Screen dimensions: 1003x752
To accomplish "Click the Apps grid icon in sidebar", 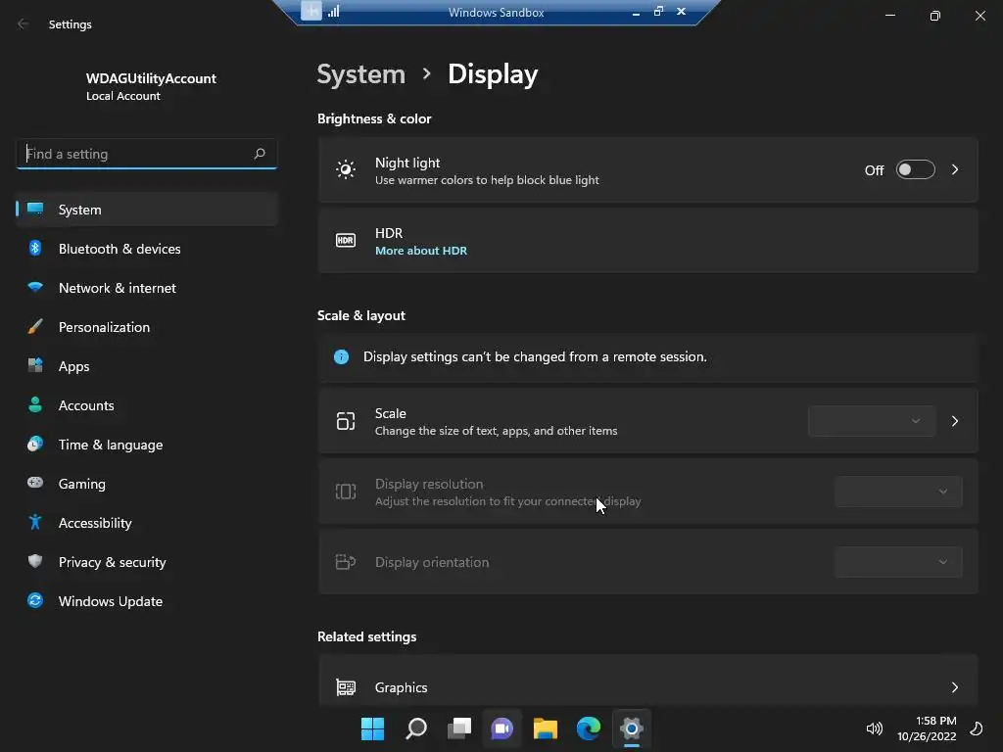I will (x=35, y=365).
